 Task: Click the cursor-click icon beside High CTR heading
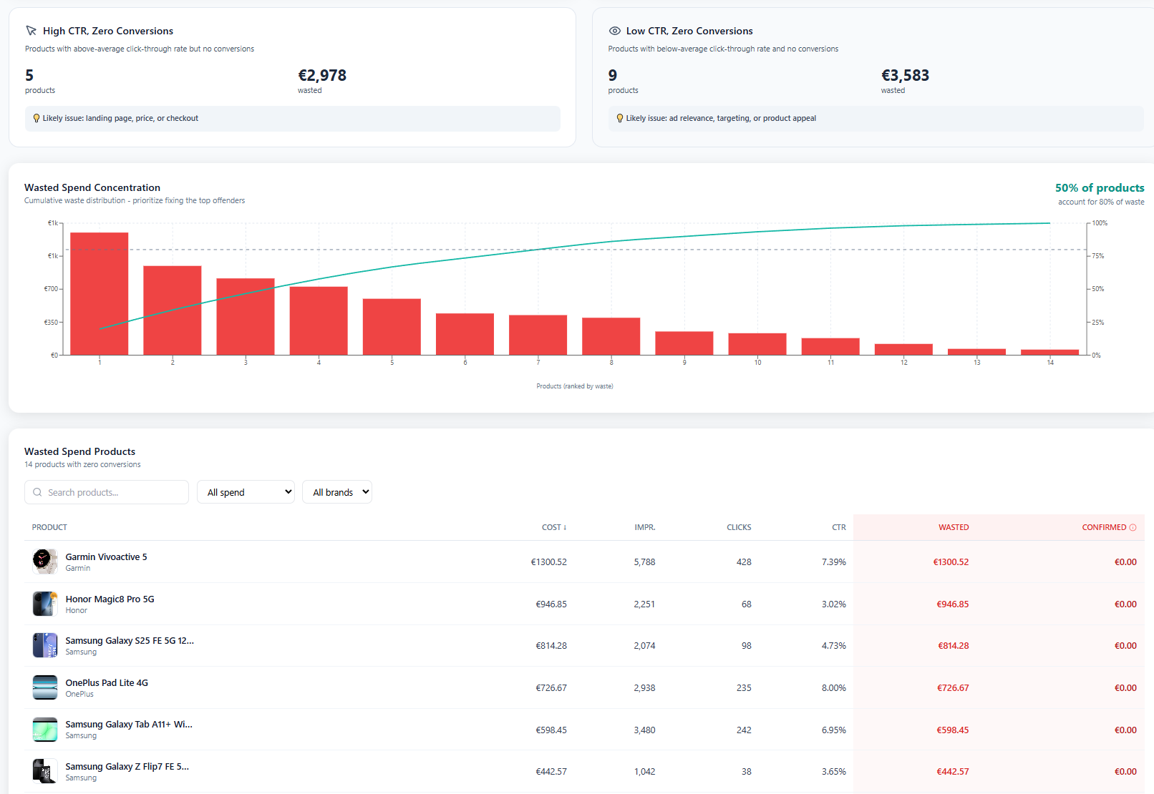click(31, 31)
